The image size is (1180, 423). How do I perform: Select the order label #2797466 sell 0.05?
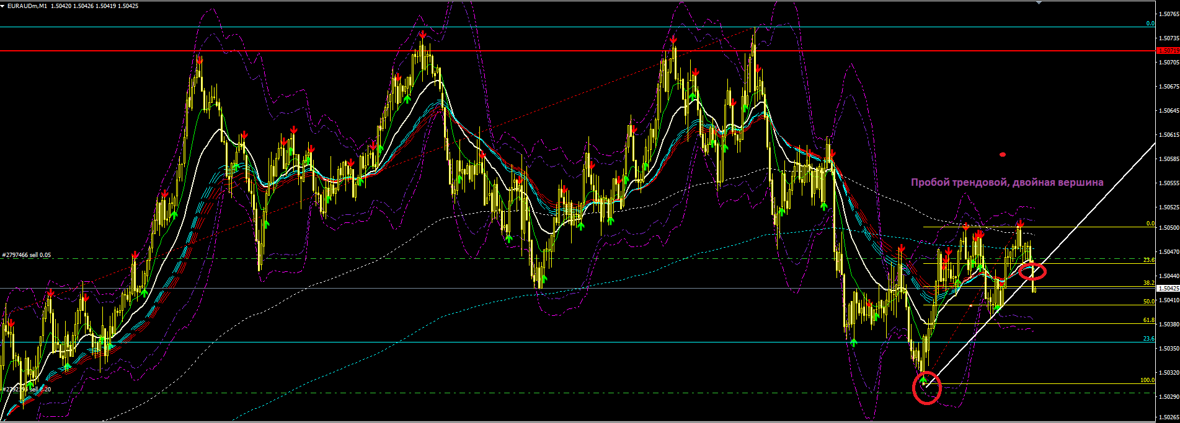tap(27, 255)
